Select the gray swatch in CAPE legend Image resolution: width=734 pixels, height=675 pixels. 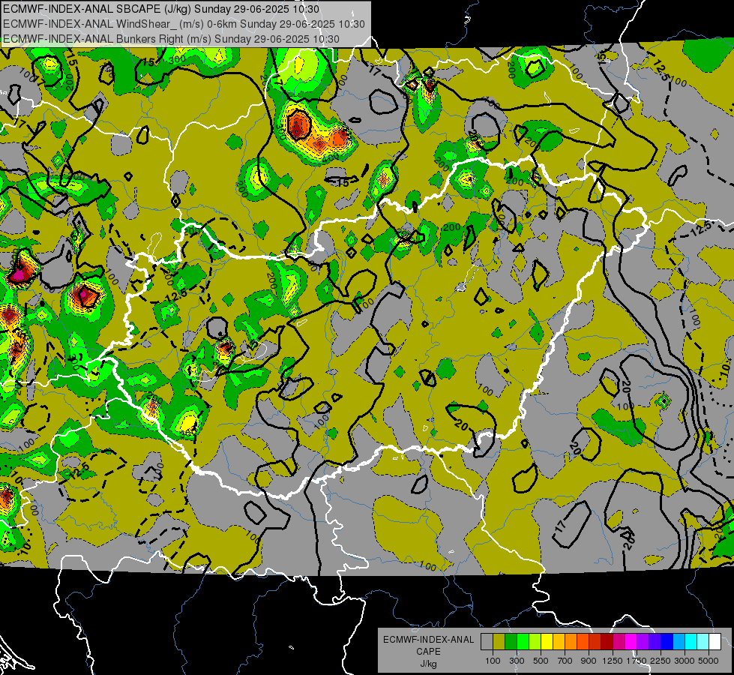click(x=487, y=642)
